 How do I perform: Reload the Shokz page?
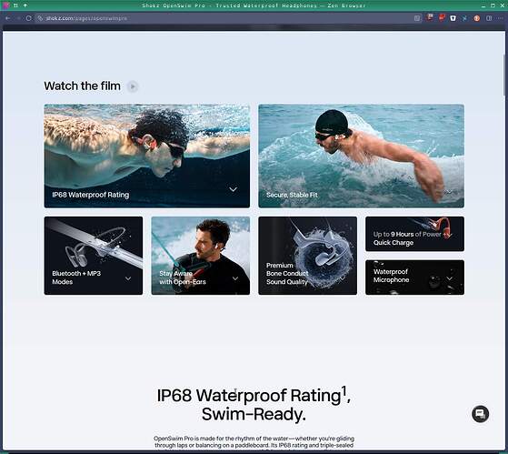(28, 18)
